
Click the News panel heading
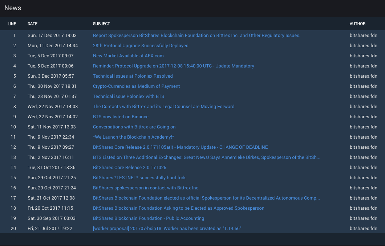13,8
